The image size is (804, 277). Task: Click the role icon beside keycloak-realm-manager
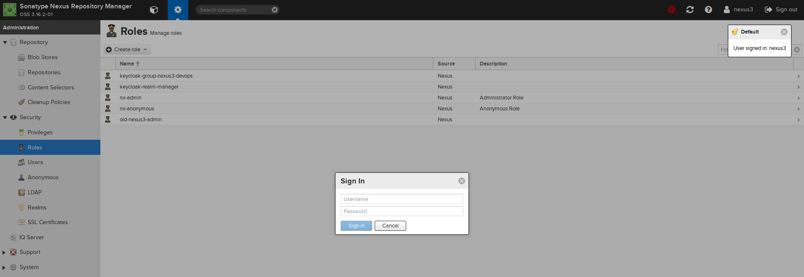tap(108, 87)
